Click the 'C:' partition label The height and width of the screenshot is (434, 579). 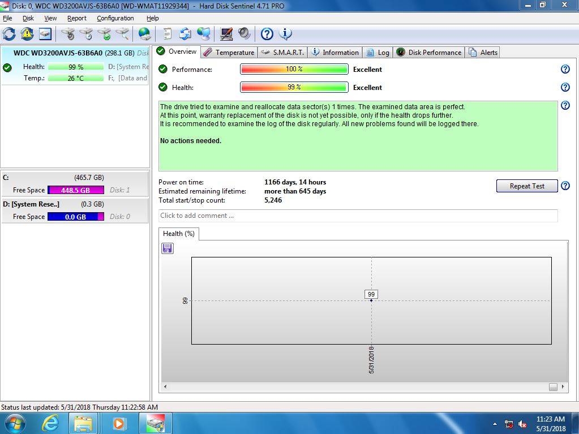(6, 178)
